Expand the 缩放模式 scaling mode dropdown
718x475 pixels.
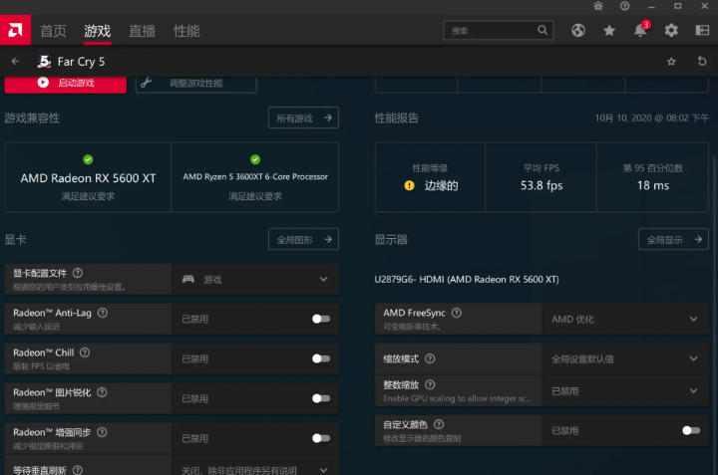pos(694,358)
